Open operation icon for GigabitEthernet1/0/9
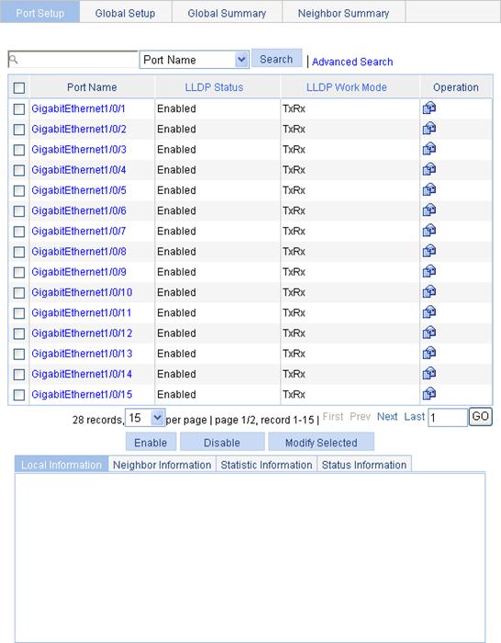Image resolution: width=501 pixels, height=643 pixels. coord(429,271)
